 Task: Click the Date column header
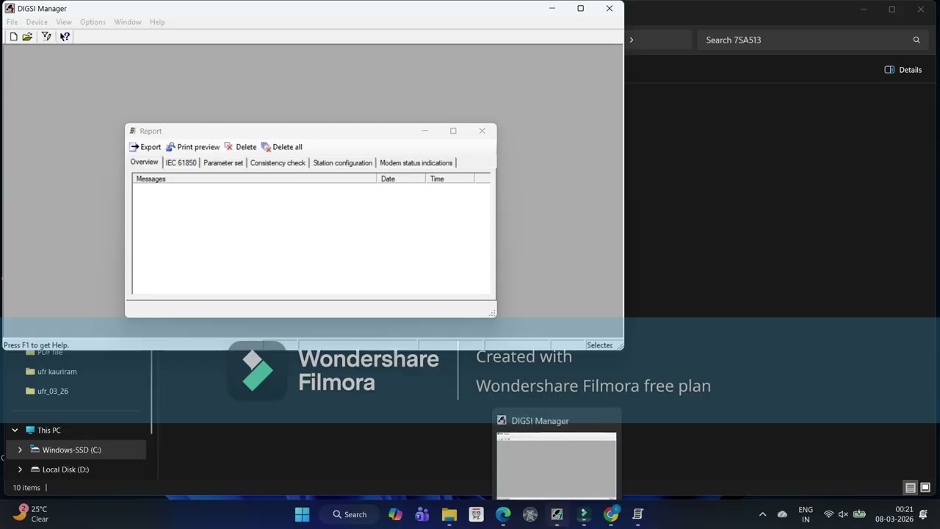401,179
